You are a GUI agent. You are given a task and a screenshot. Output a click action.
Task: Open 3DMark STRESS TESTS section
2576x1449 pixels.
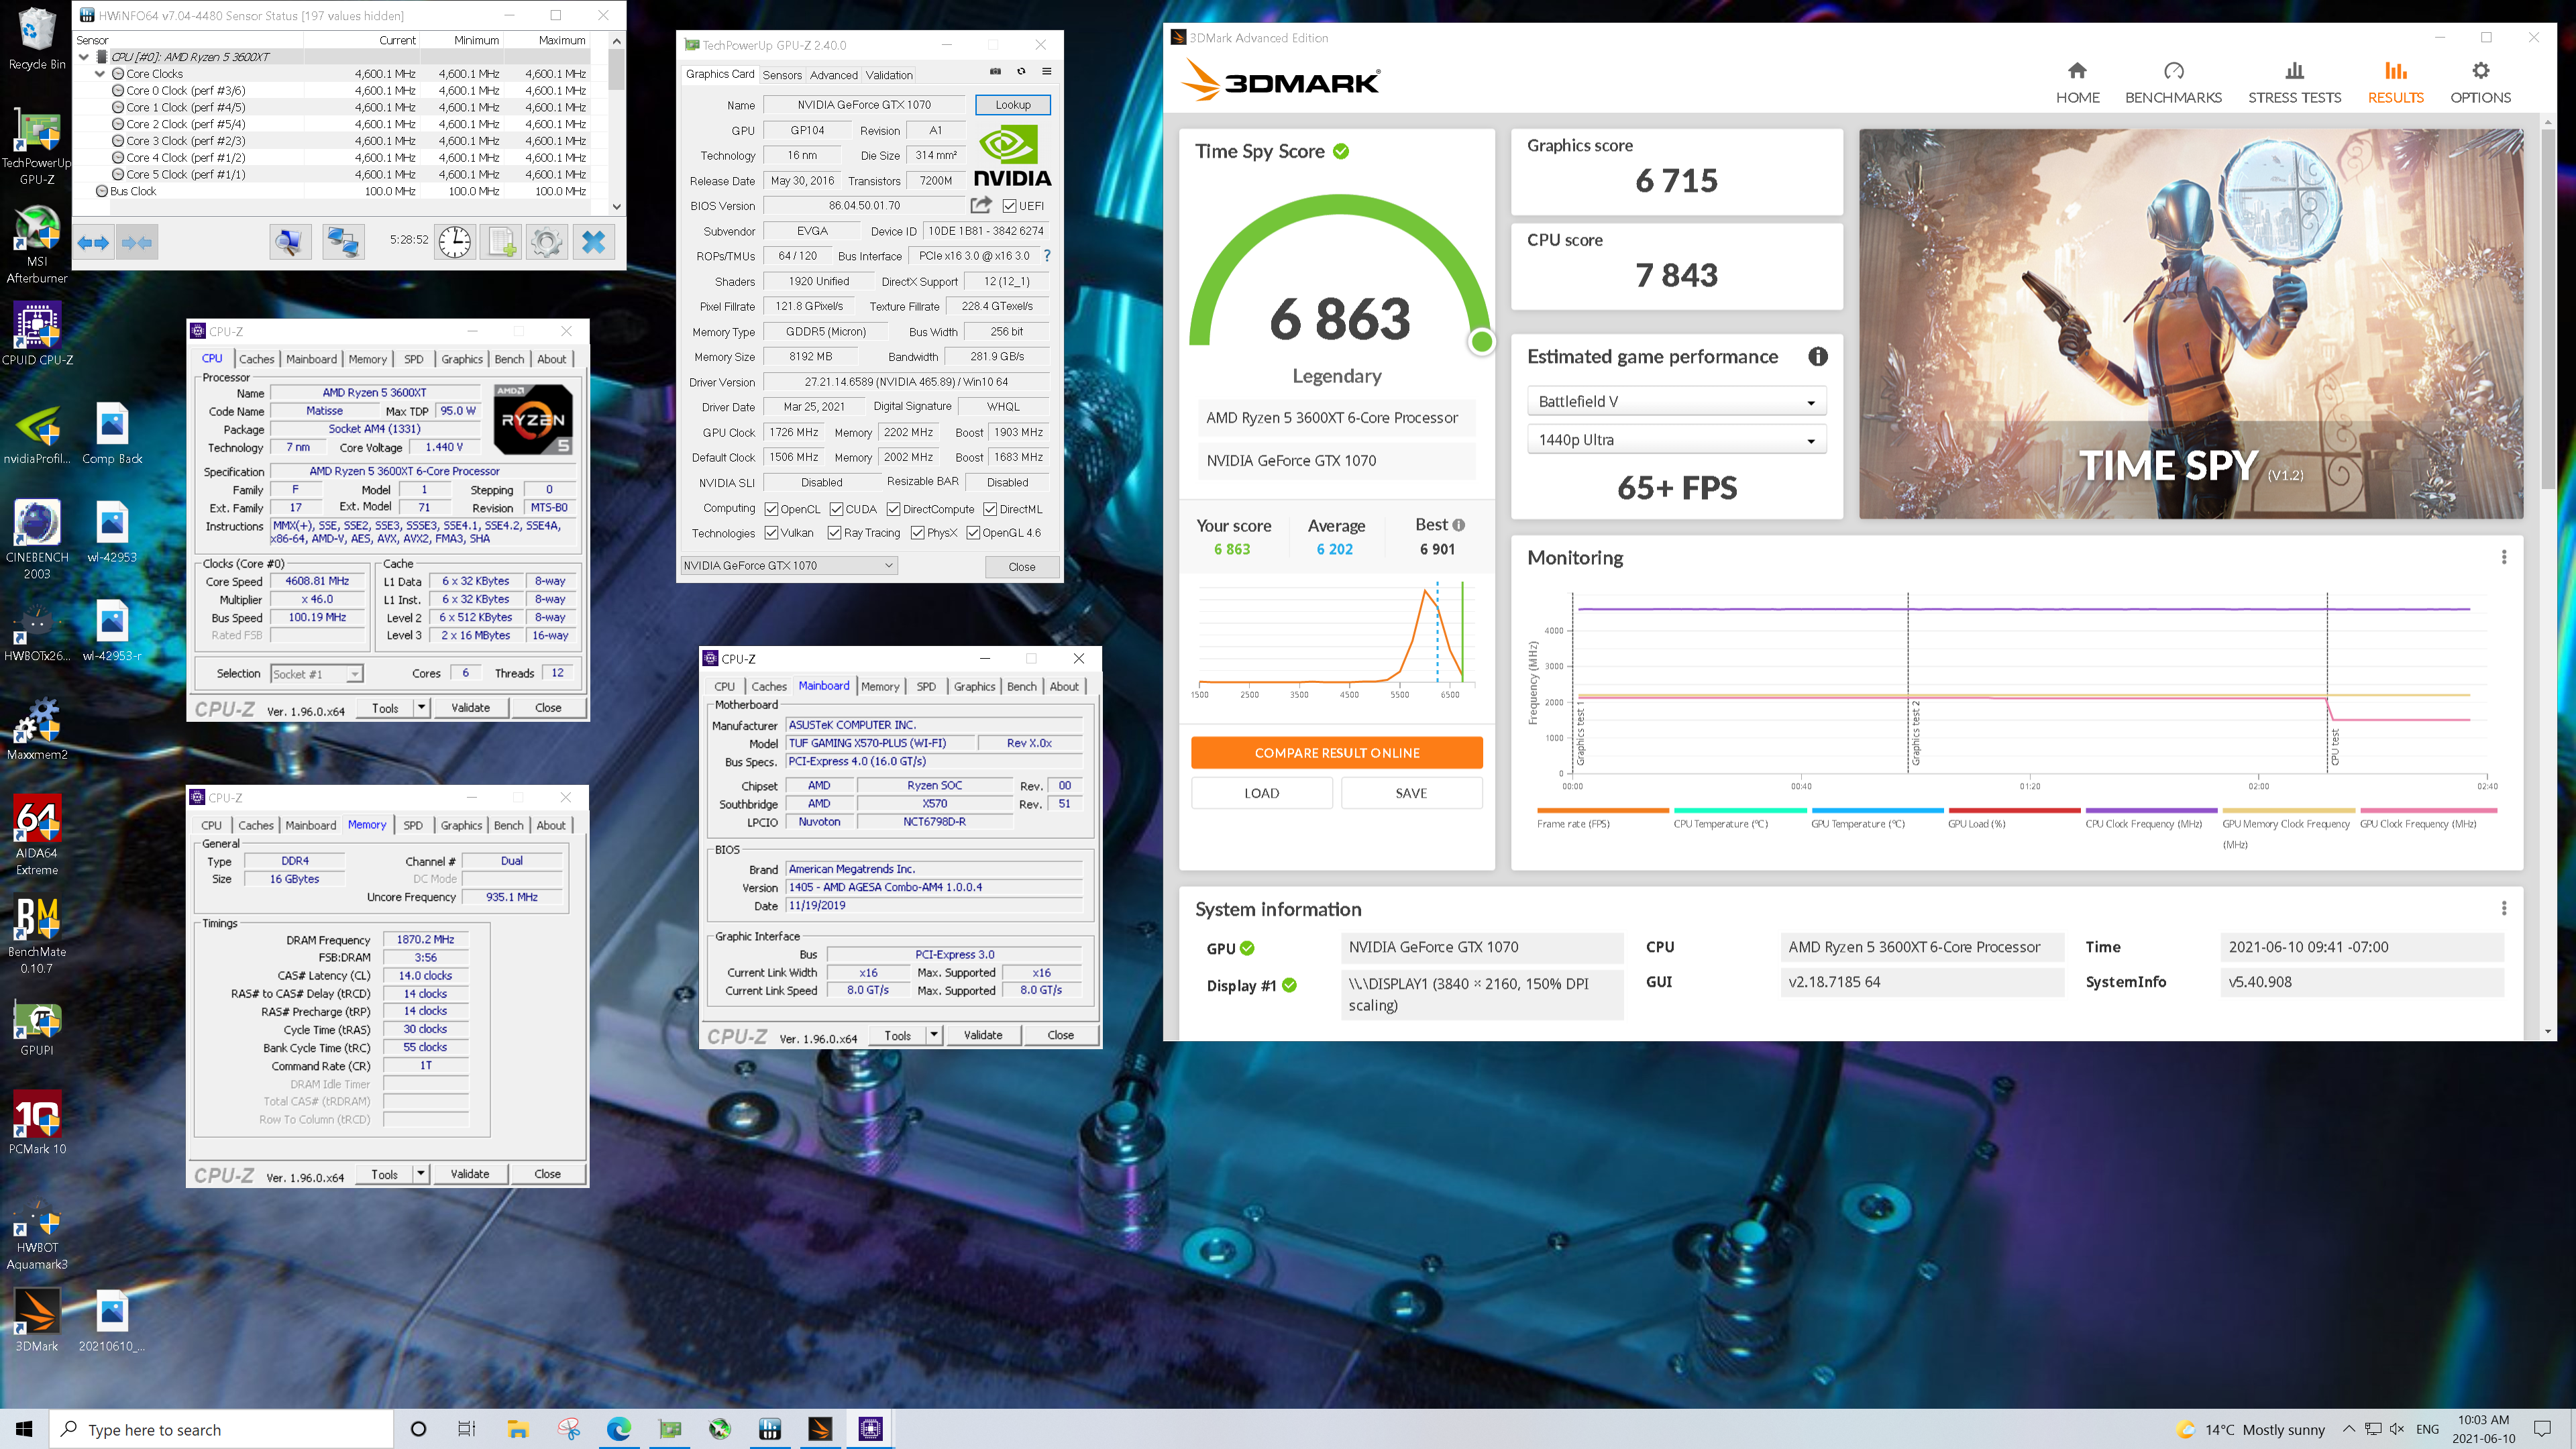(x=2294, y=82)
